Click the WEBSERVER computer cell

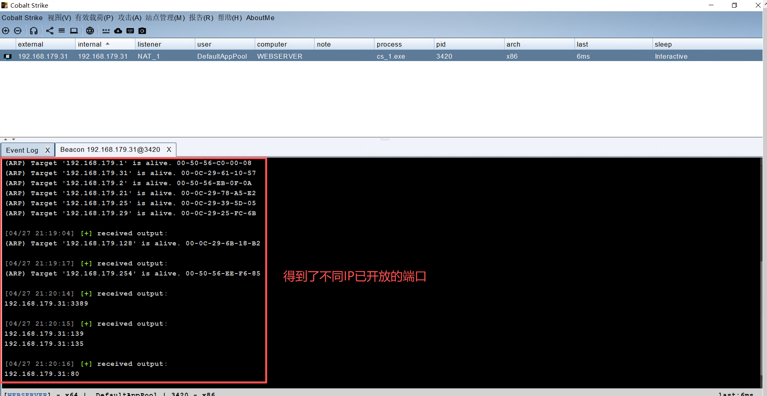tap(280, 56)
